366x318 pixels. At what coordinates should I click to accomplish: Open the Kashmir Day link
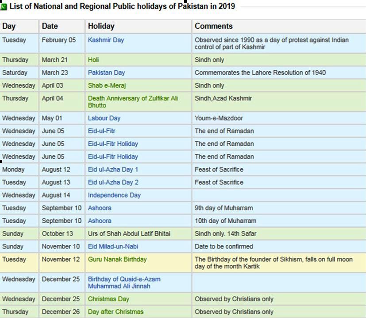tap(106, 40)
